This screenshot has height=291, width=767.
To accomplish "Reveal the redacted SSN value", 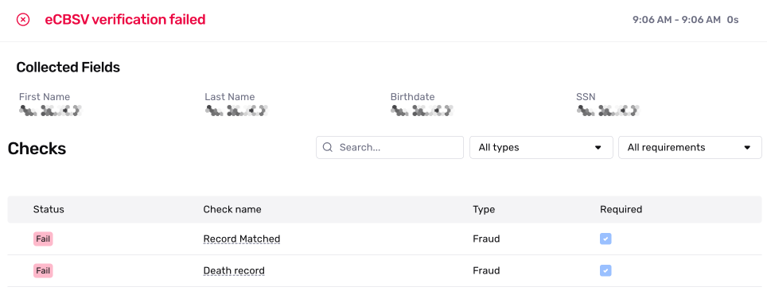I will 608,111.
